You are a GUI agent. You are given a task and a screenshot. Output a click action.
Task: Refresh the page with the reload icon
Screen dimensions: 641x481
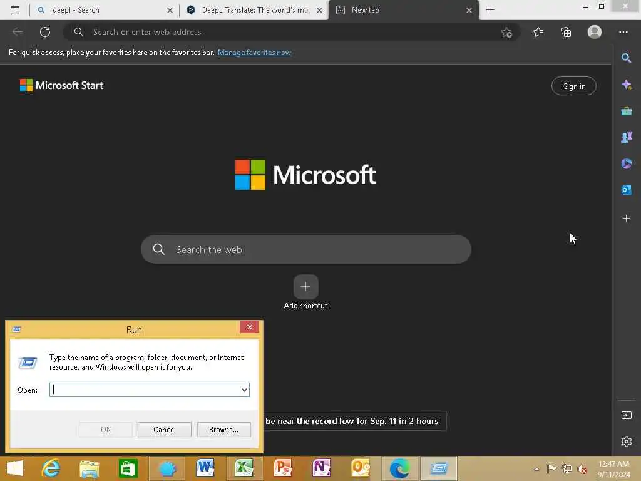click(x=45, y=32)
